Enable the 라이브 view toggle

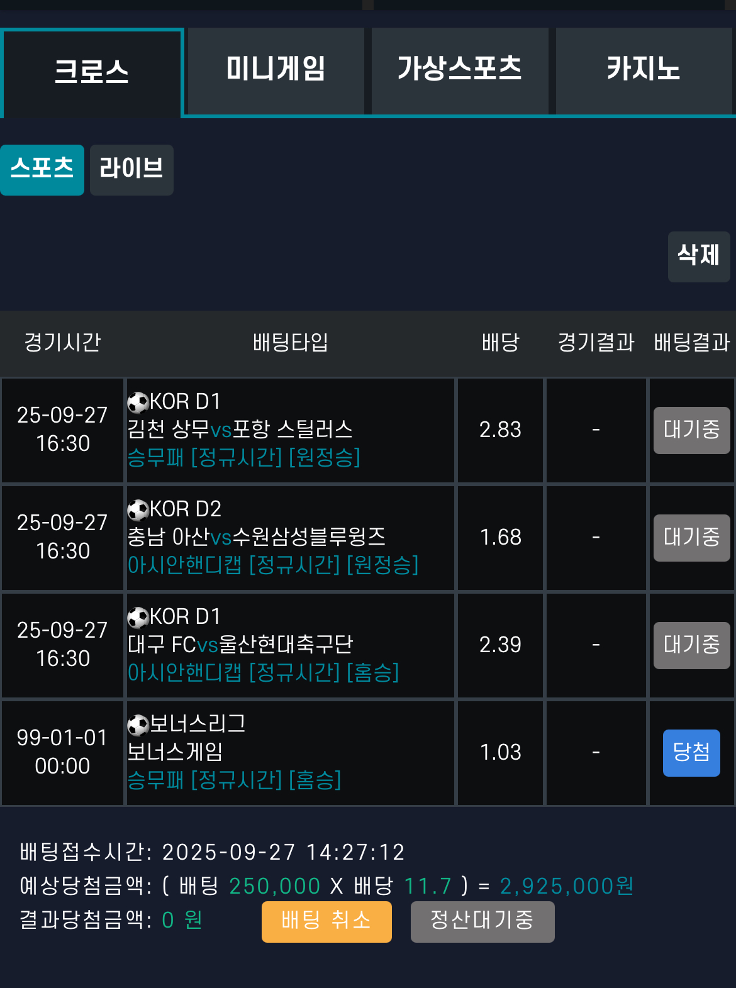click(x=131, y=169)
